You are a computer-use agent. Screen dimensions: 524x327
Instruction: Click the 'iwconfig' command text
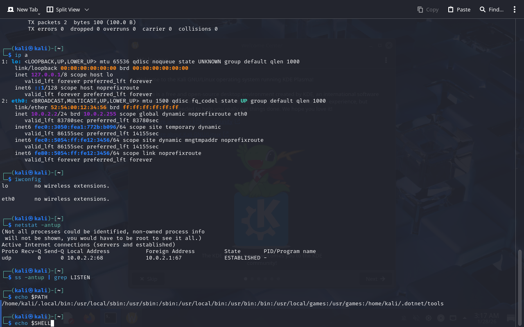(x=28, y=179)
